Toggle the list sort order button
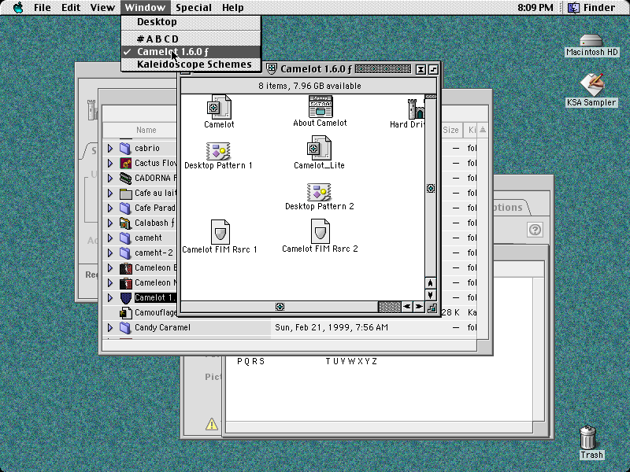Image resolution: width=630 pixels, height=472 pixels. click(x=483, y=130)
